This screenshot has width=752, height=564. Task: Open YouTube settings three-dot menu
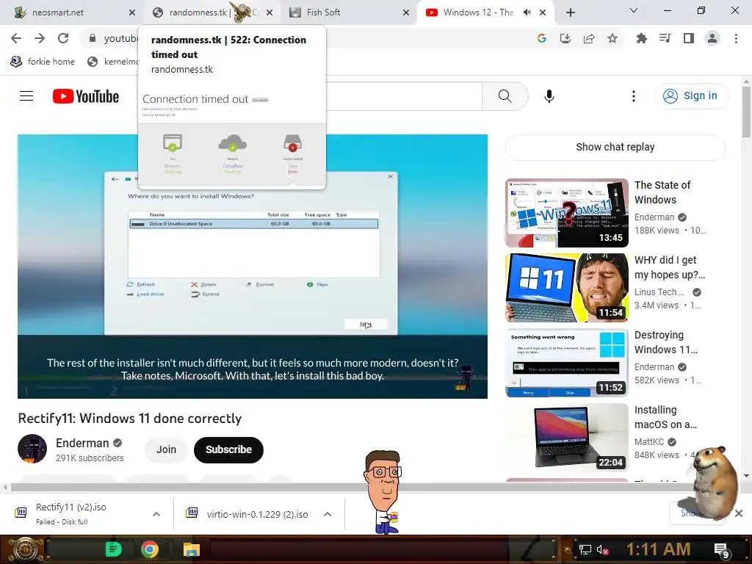[x=634, y=96]
